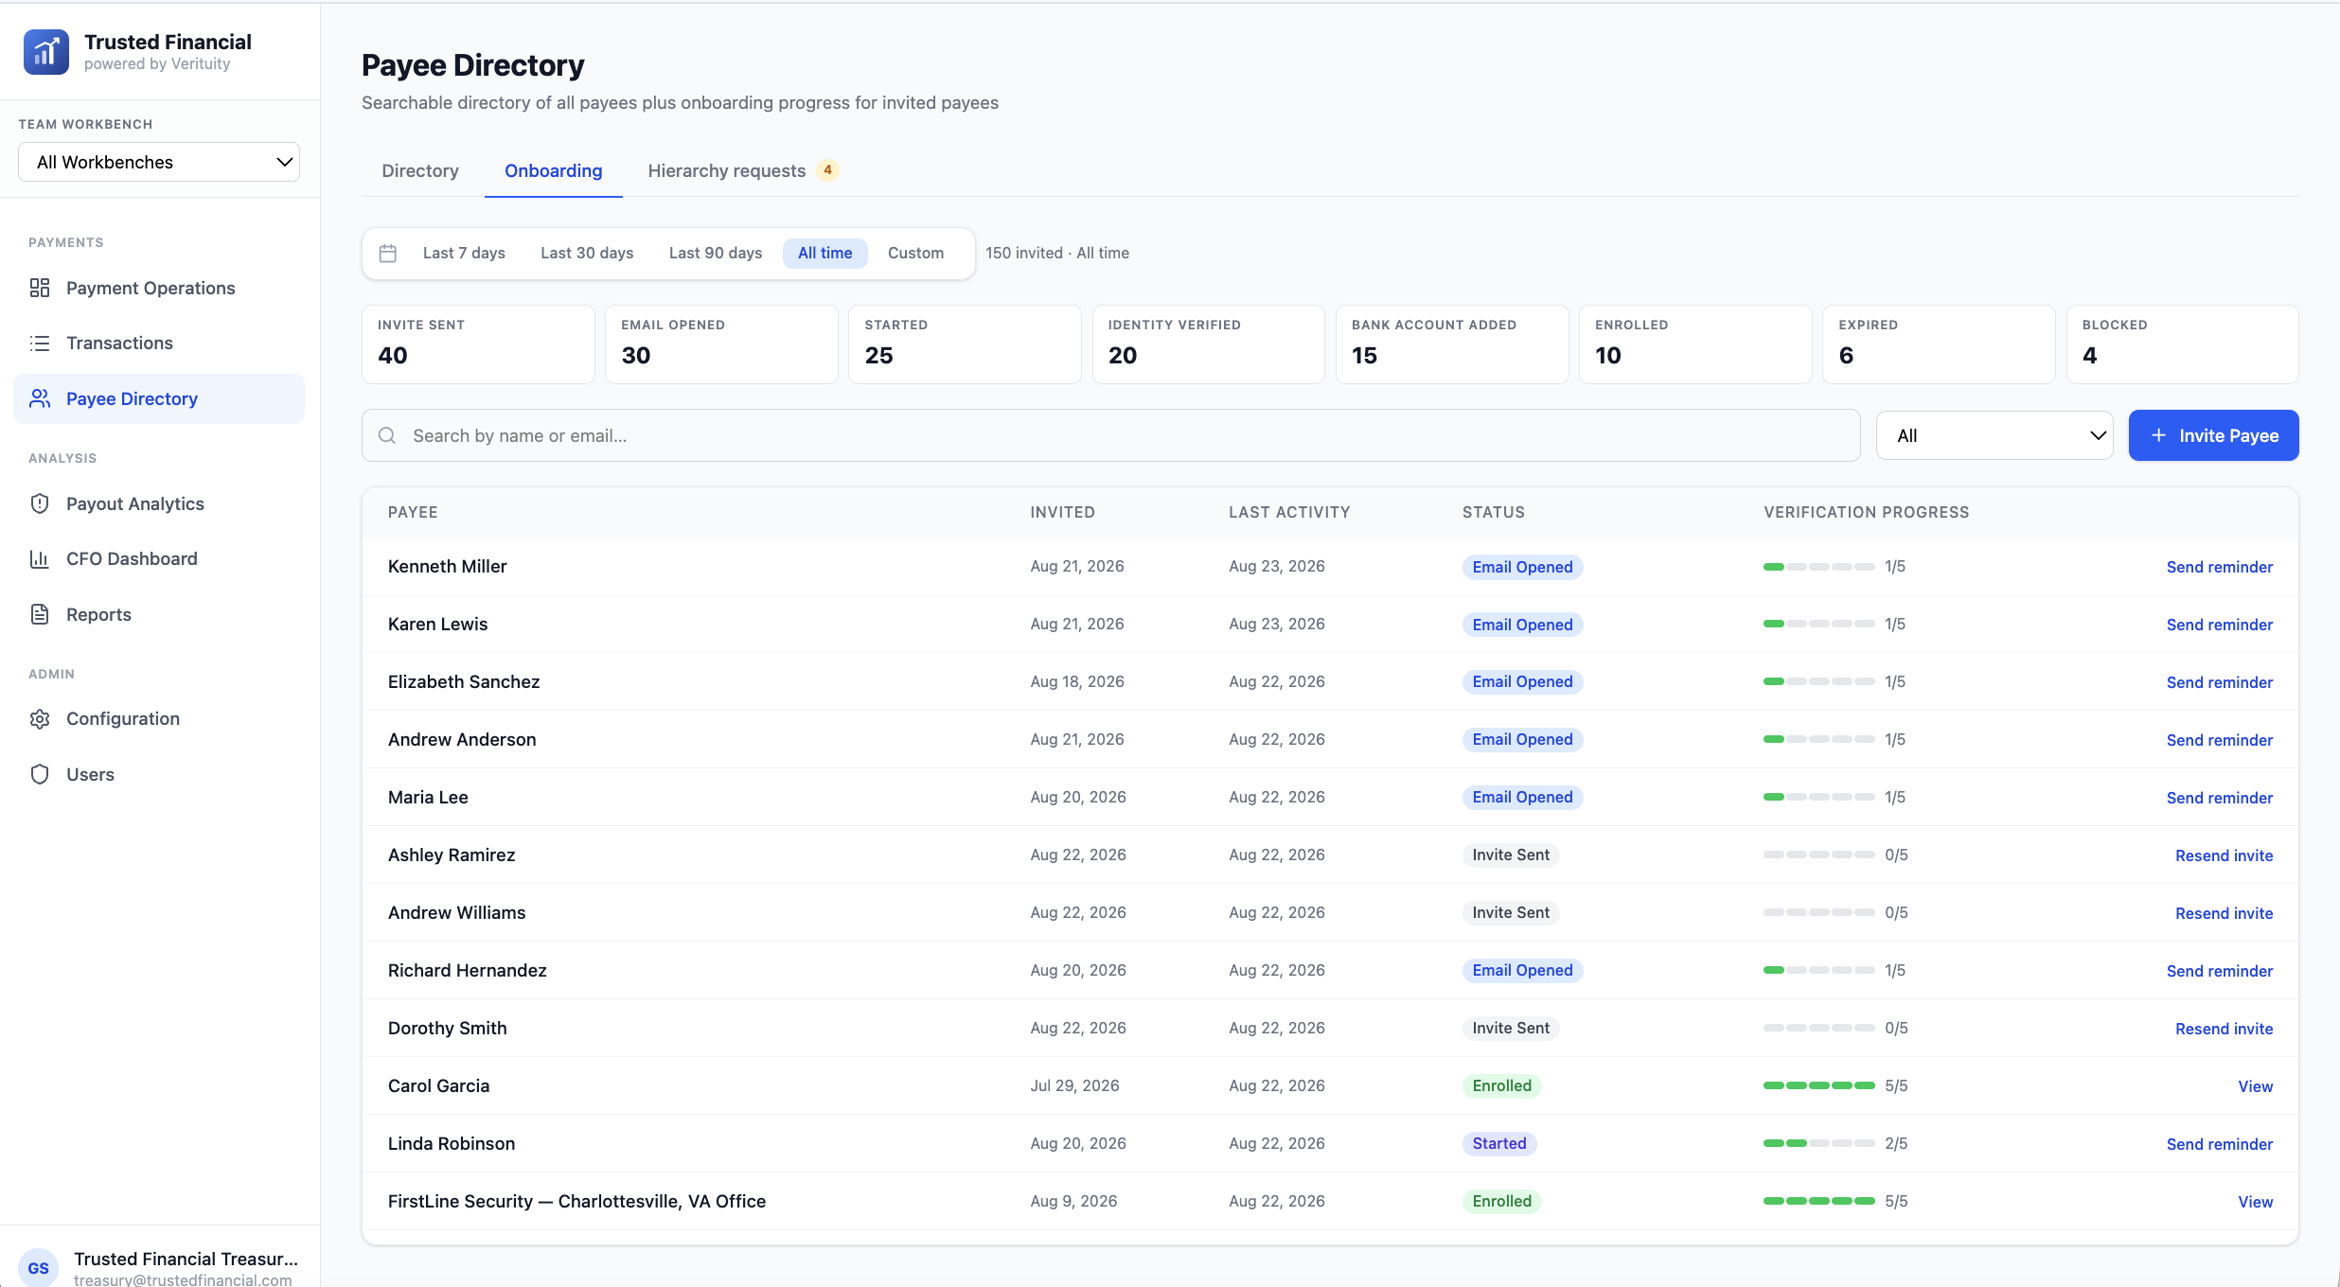This screenshot has width=2340, height=1287.
Task: Click the Reports document icon
Action: click(40, 614)
